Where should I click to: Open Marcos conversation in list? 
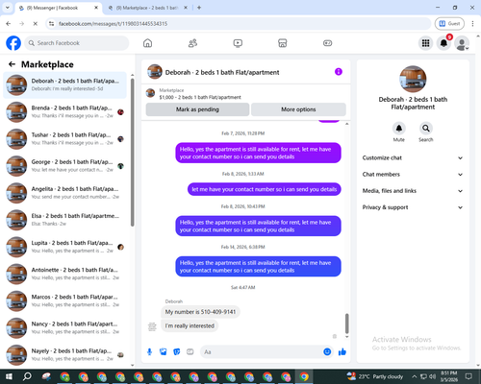[x=64, y=300]
